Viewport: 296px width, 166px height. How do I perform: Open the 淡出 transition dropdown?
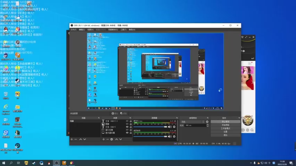pos(192,122)
